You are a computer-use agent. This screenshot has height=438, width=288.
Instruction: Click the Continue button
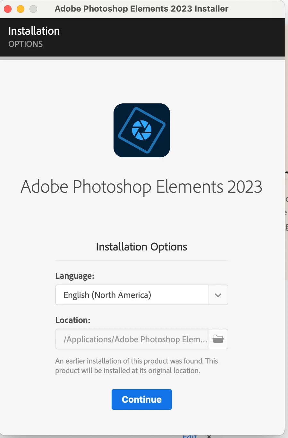point(141,399)
